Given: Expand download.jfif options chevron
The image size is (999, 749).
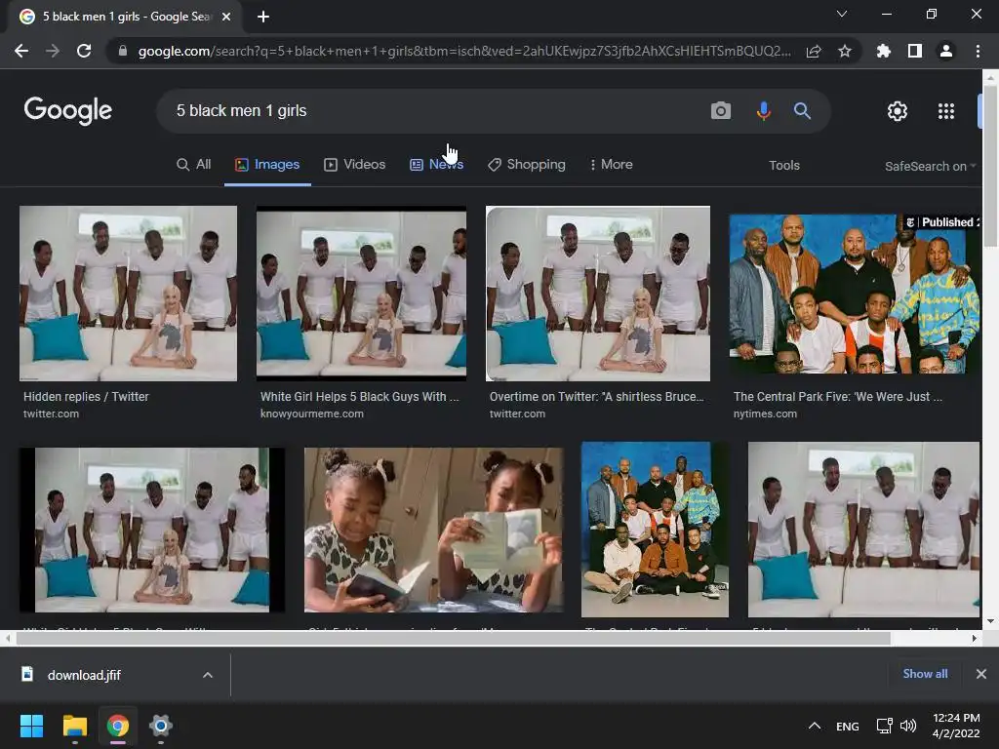Looking at the screenshot, I should pyautogui.click(x=208, y=675).
